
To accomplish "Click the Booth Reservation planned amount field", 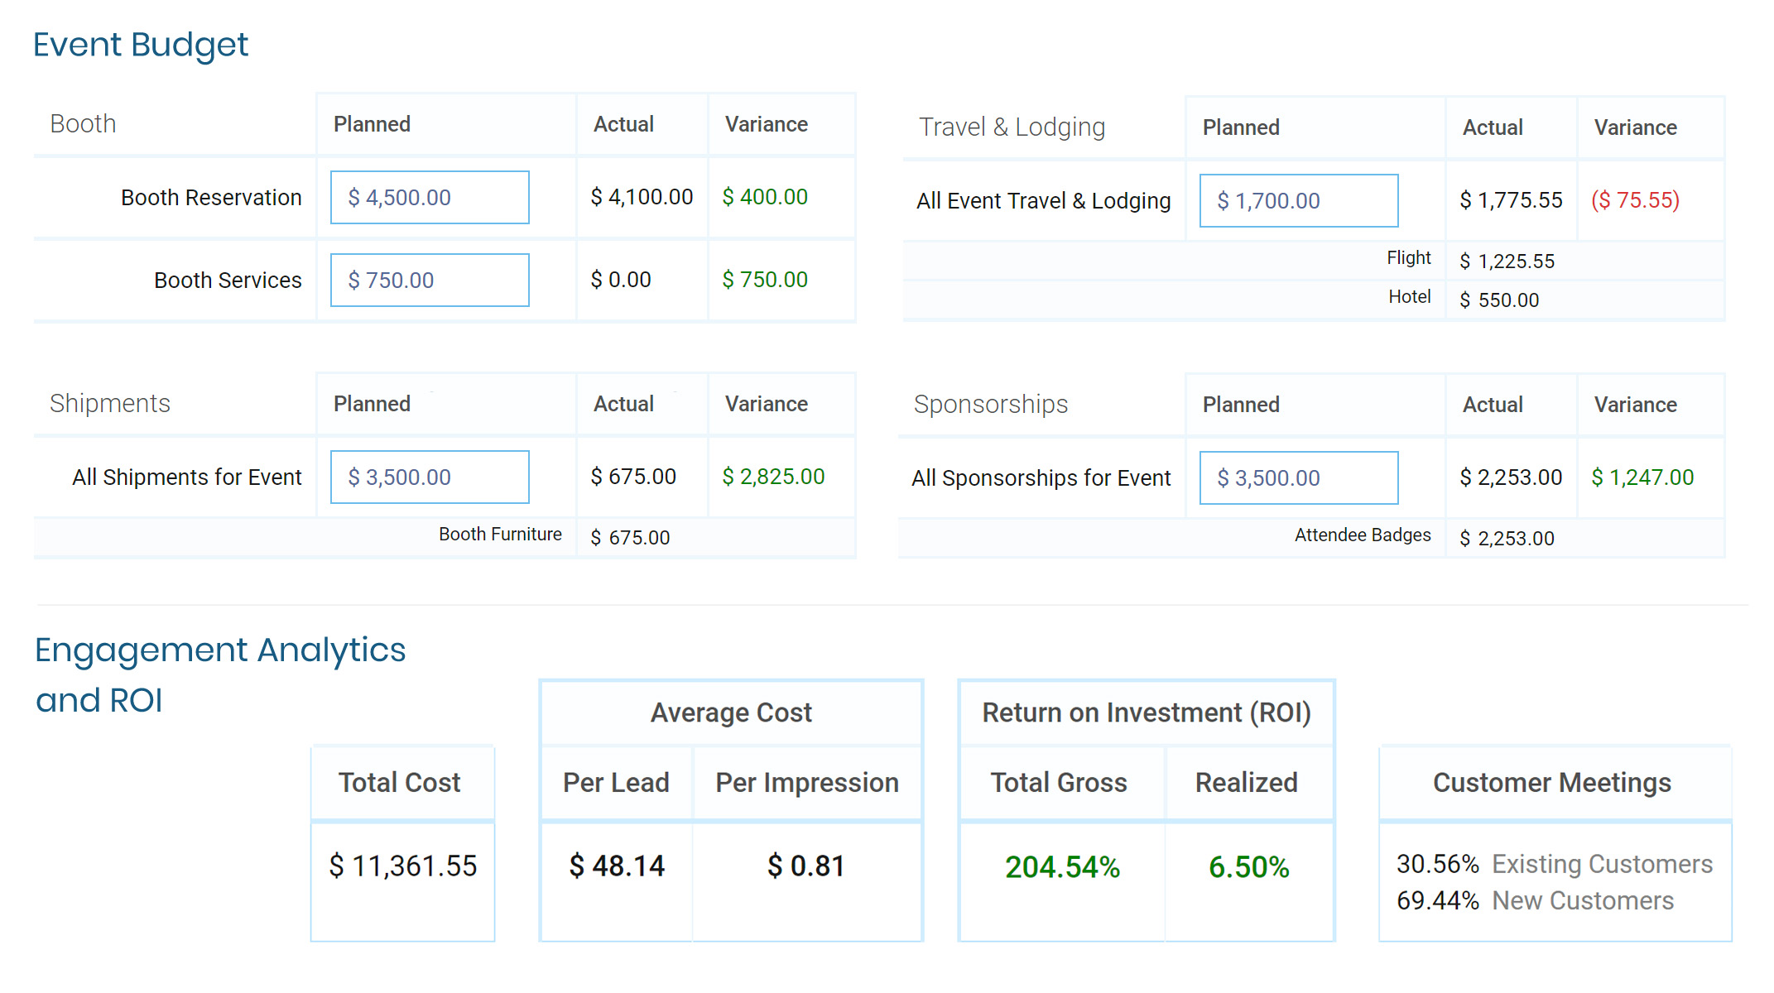I will coord(430,198).
